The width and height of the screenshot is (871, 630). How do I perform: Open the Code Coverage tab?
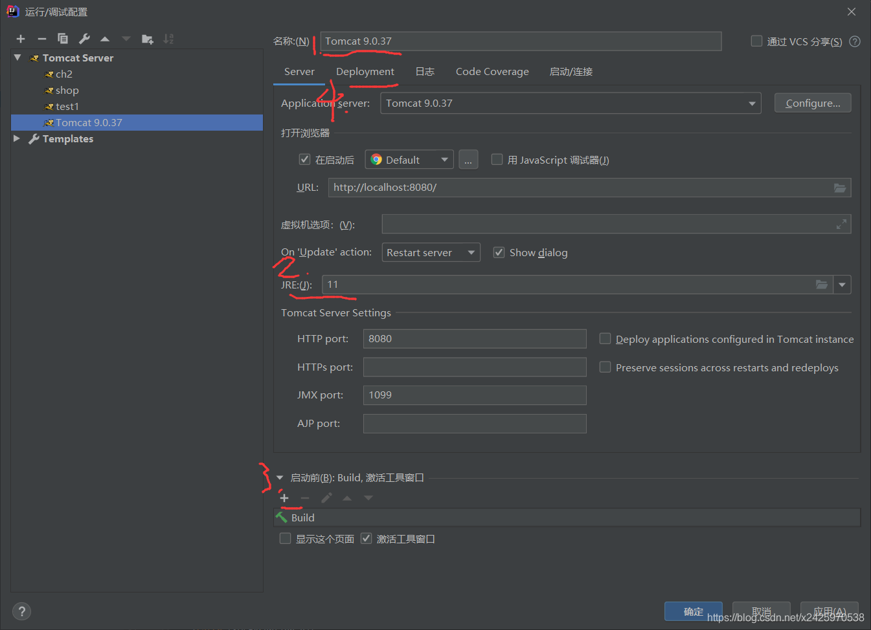pos(492,72)
